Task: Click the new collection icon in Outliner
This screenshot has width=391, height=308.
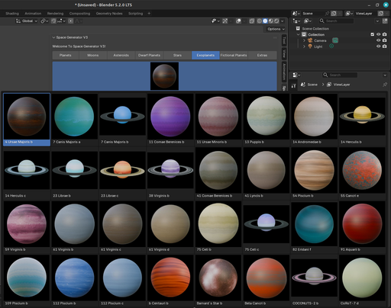Action: pos(385,21)
